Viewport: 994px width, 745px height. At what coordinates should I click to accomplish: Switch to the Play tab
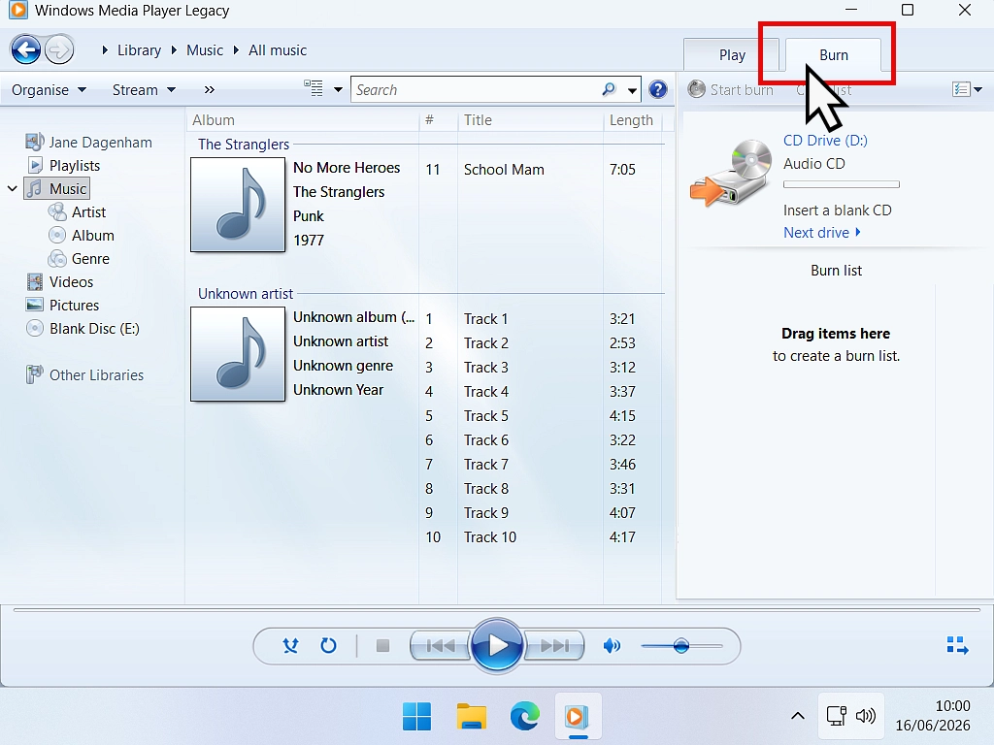click(x=732, y=55)
